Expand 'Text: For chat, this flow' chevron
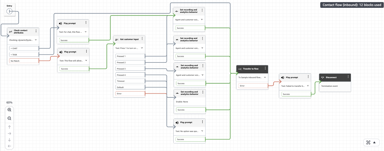The width and height of the screenshot is (384, 151). tap(86, 32)
